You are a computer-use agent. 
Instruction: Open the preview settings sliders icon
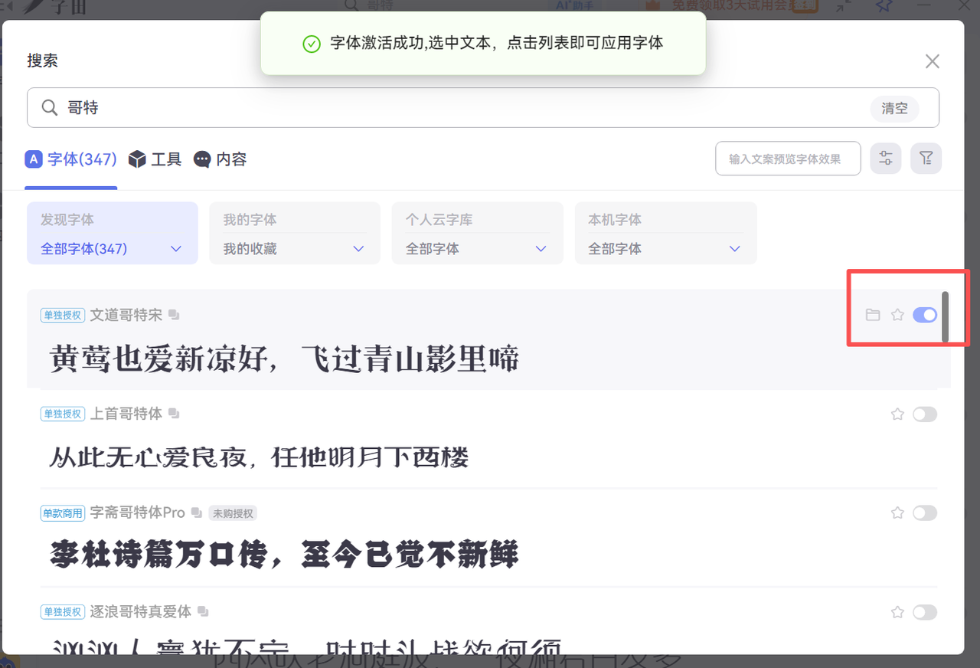tap(886, 159)
